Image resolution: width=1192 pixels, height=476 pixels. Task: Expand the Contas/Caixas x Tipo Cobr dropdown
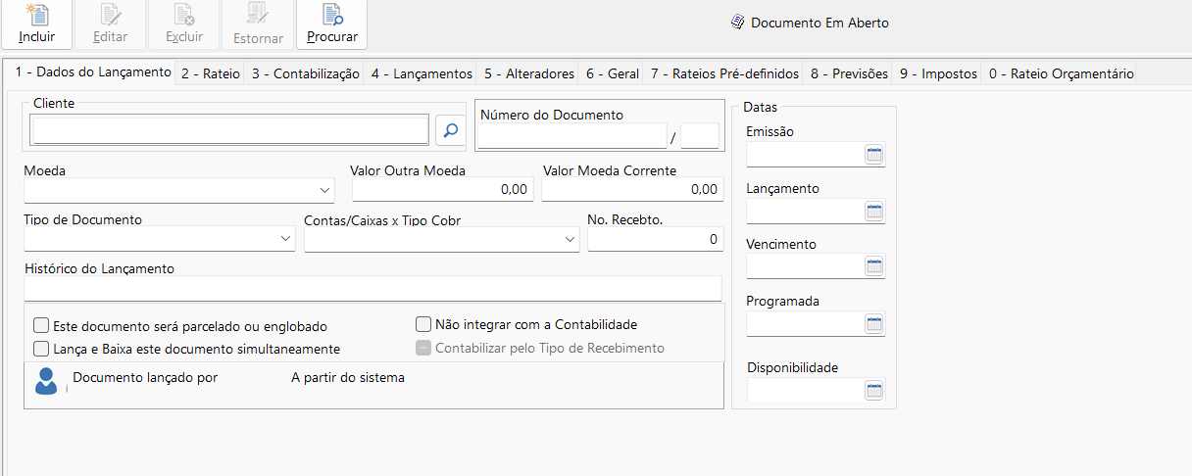click(570, 239)
